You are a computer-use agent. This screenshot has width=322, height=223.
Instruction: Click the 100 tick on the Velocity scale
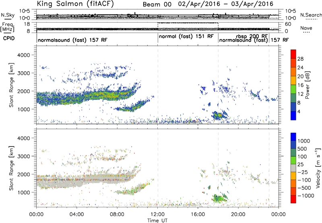(302, 157)
